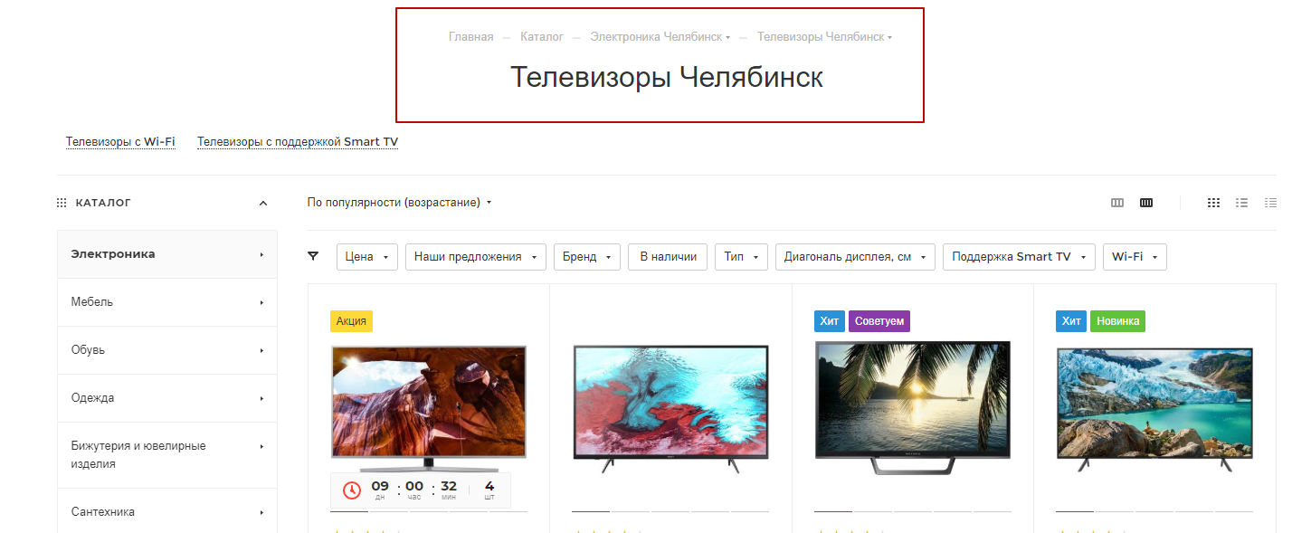This screenshot has height=533, width=1292.
Task: Select the compact table view icon
Action: (x=1270, y=203)
